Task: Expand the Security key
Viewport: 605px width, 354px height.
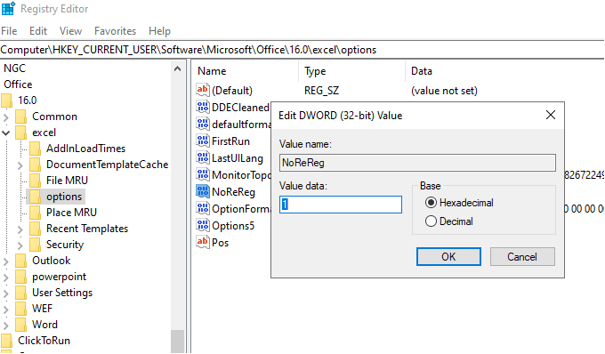Action: point(20,245)
